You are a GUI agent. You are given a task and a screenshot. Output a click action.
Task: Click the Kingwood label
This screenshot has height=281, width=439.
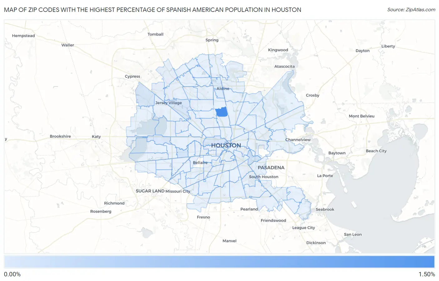pos(278,50)
